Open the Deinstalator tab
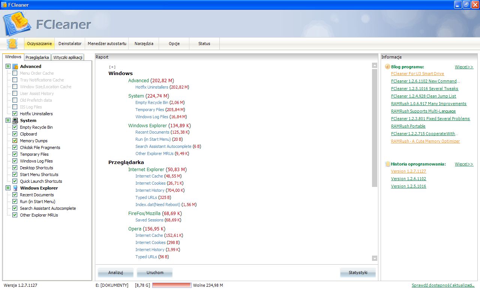Viewport: 480px width, 289px height. (x=70, y=44)
